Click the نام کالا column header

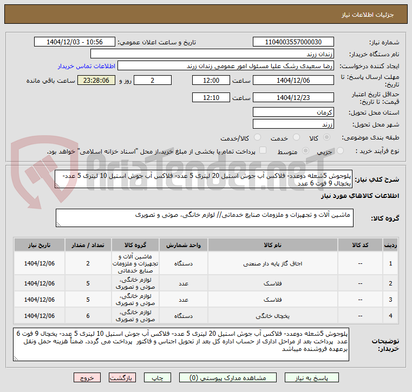273,245
